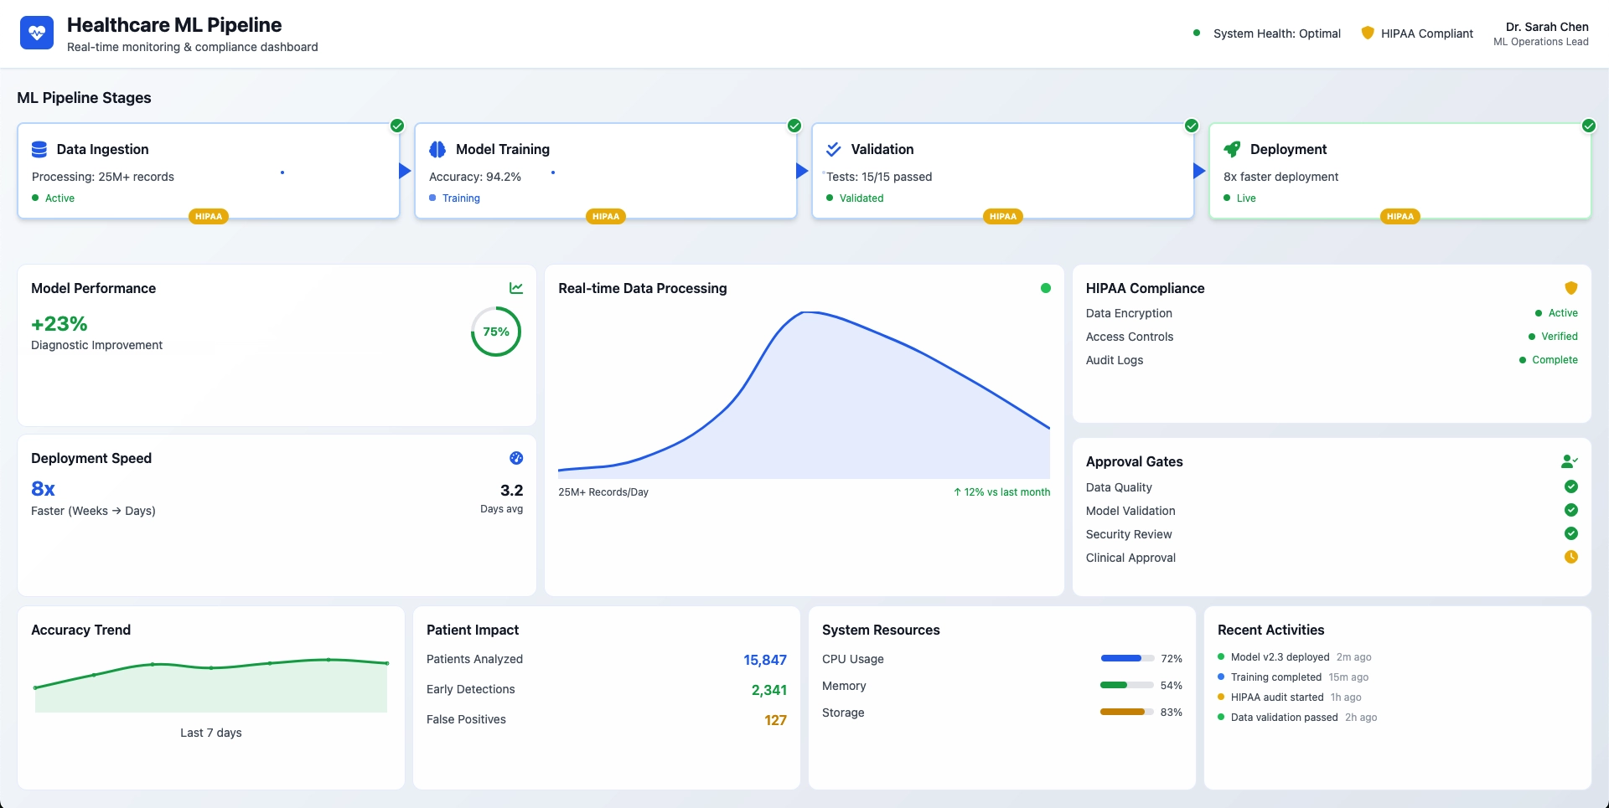The height and width of the screenshot is (808, 1609).
Task: Click the arrow between Model Training and Validation
Action: coord(802,171)
